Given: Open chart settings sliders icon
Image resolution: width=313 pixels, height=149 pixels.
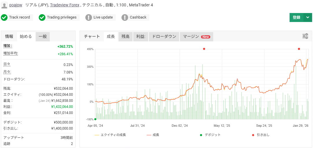Looking at the screenshot, I should [x=305, y=36].
